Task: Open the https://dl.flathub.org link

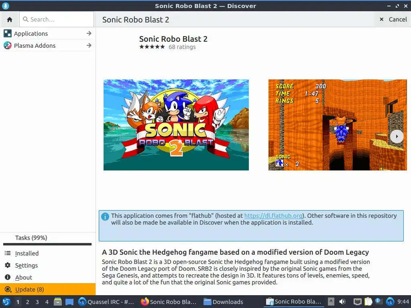Action: [x=273, y=215]
